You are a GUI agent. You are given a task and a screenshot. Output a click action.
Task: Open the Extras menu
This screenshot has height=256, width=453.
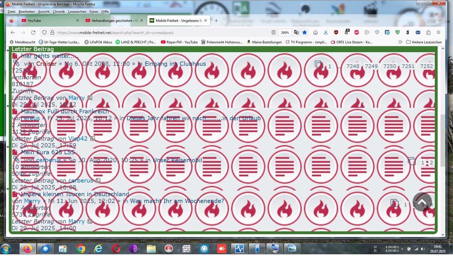click(x=94, y=11)
